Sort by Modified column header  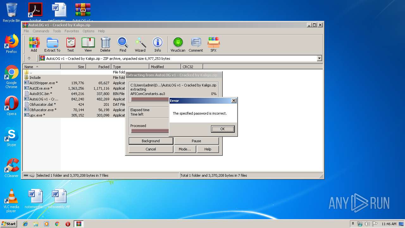tap(165, 66)
